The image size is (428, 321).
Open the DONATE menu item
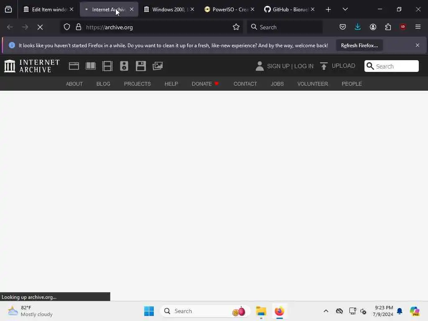coord(205,84)
